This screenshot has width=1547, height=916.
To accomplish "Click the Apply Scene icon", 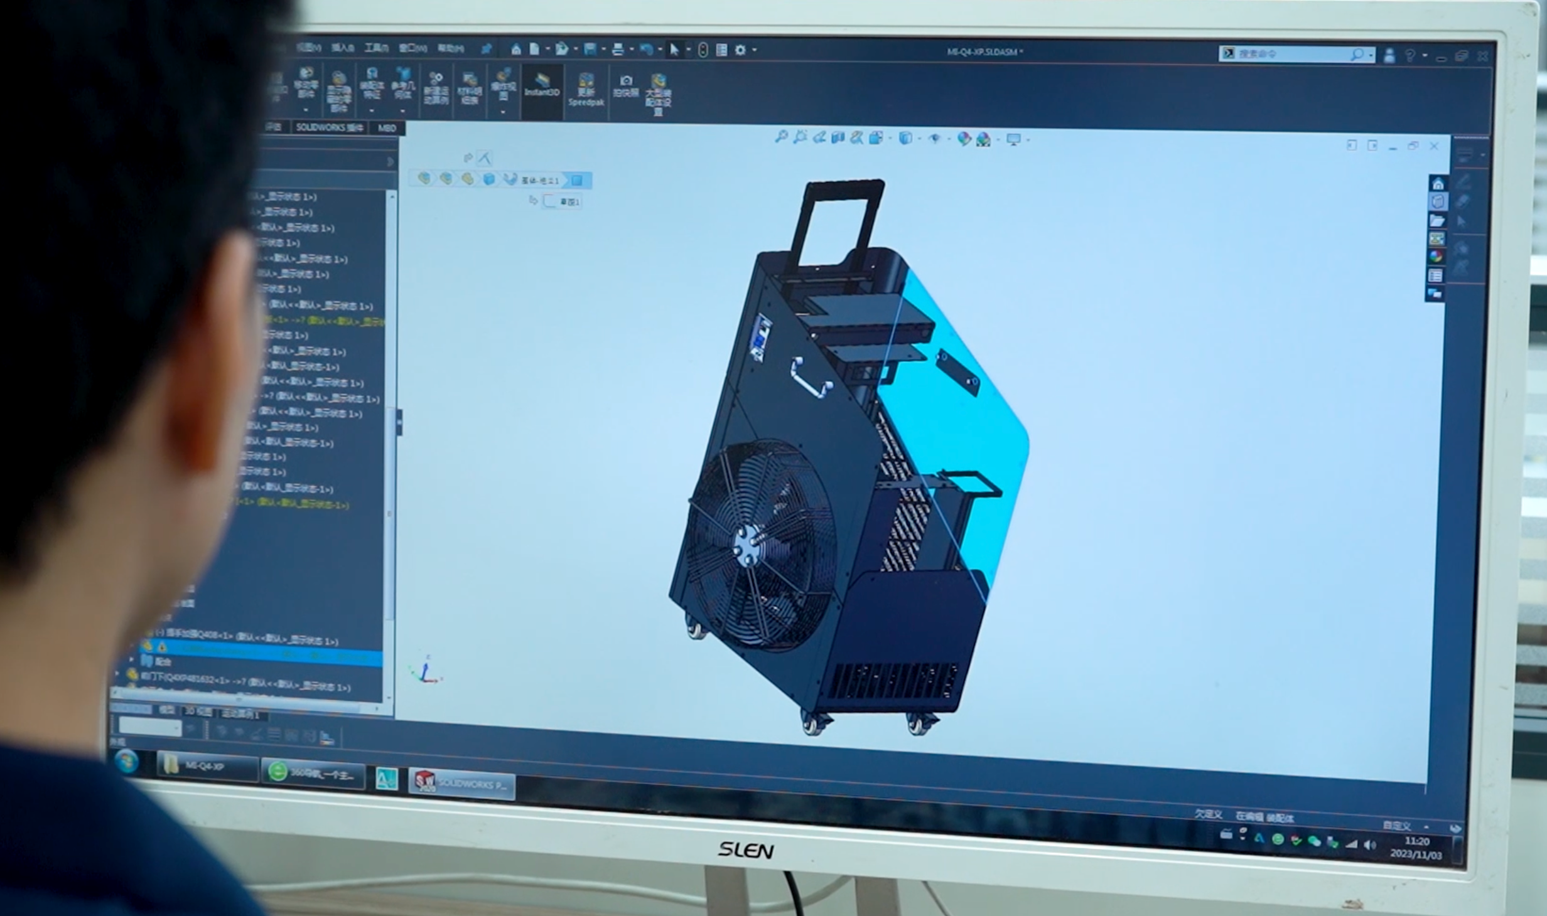I will (983, 139).
